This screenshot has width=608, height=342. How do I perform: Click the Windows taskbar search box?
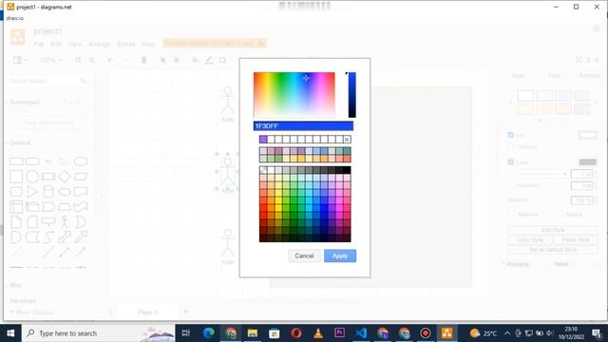tap(99, 333)
